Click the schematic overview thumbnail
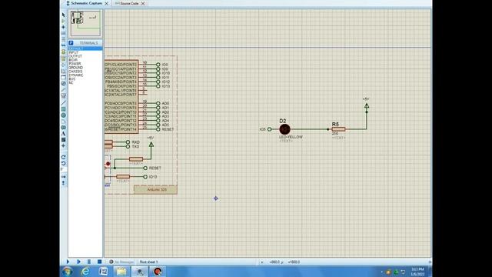This screenshot has width=492, height=277. pos(85,23)
